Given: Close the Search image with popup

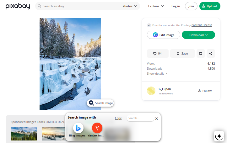Looking at the screenshot, I should click(x=156, y=119).
